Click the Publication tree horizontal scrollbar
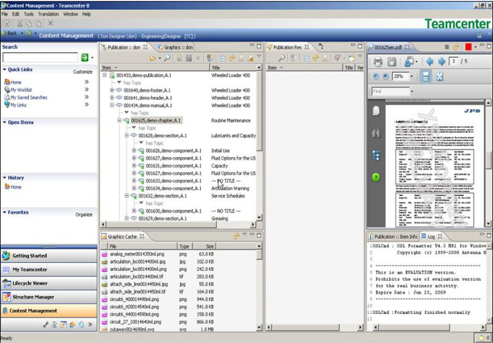The height and width of the screenshot is (343, 493). (161, 225)
